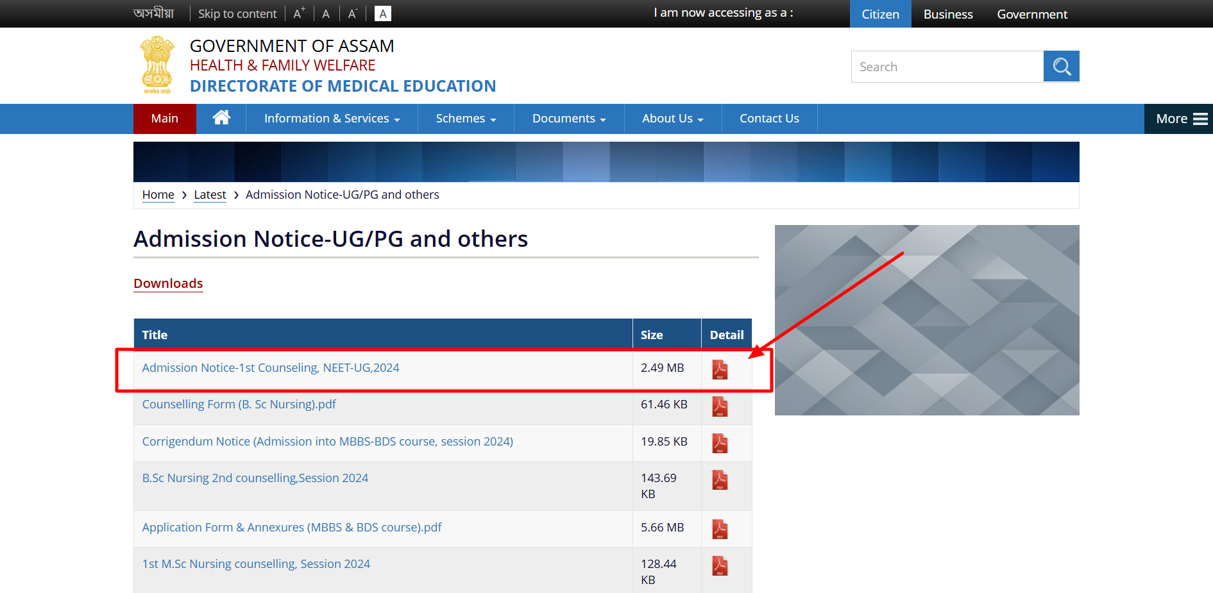
Task: Go to Home breadcrumb link
Action: tap(158, 195)
